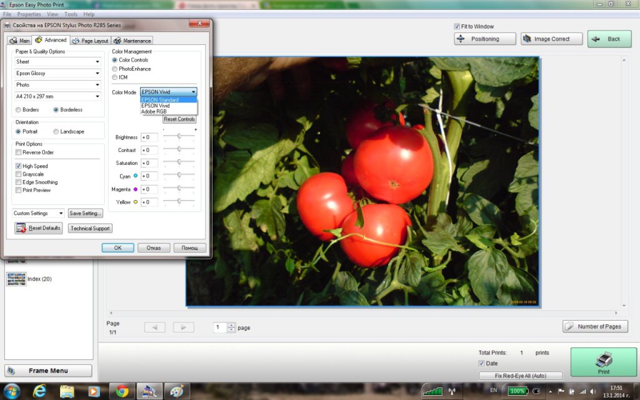
Task: Open Windows Explorer folder in taskbar
Action: click(67, 391)
